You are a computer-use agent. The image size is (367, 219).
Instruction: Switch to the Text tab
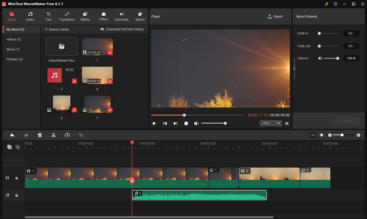[x=48, y=17]
